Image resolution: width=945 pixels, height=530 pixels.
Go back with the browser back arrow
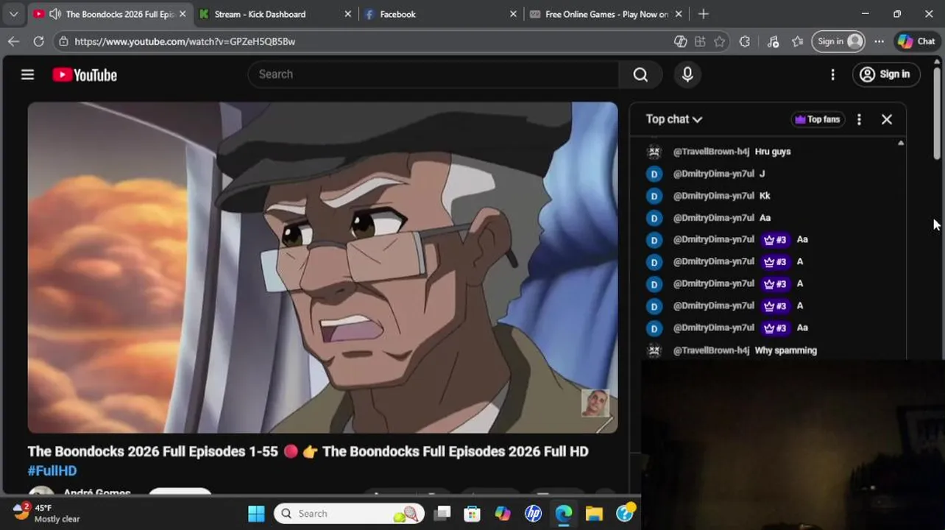13,41
